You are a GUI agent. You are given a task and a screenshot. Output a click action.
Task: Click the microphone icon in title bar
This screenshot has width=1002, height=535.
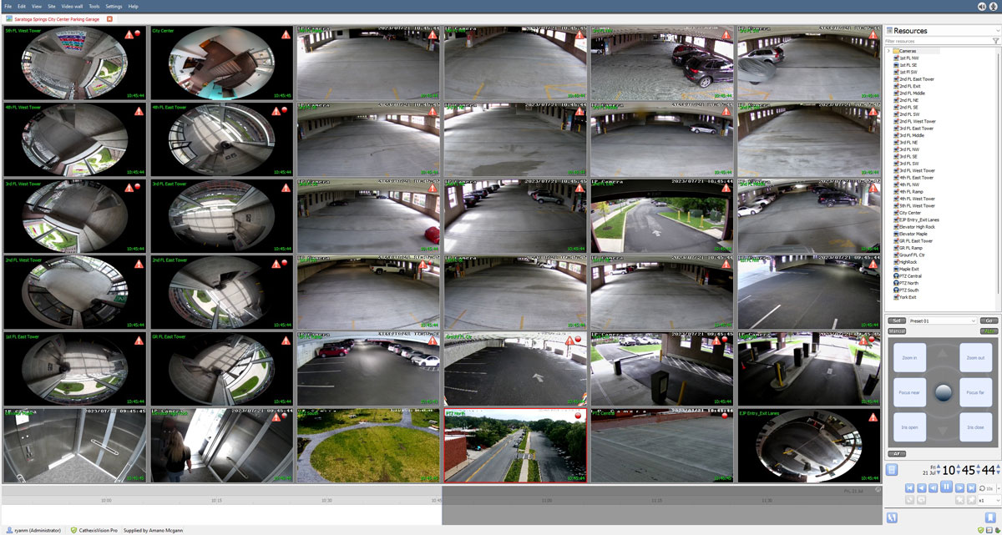tap(993, 7)
